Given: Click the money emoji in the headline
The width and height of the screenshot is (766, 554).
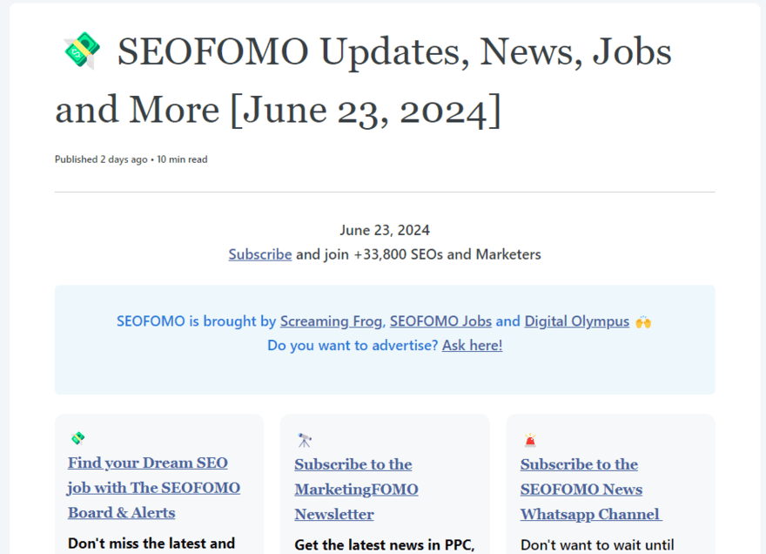Looking at the screenshot, I should click(82, 50).
